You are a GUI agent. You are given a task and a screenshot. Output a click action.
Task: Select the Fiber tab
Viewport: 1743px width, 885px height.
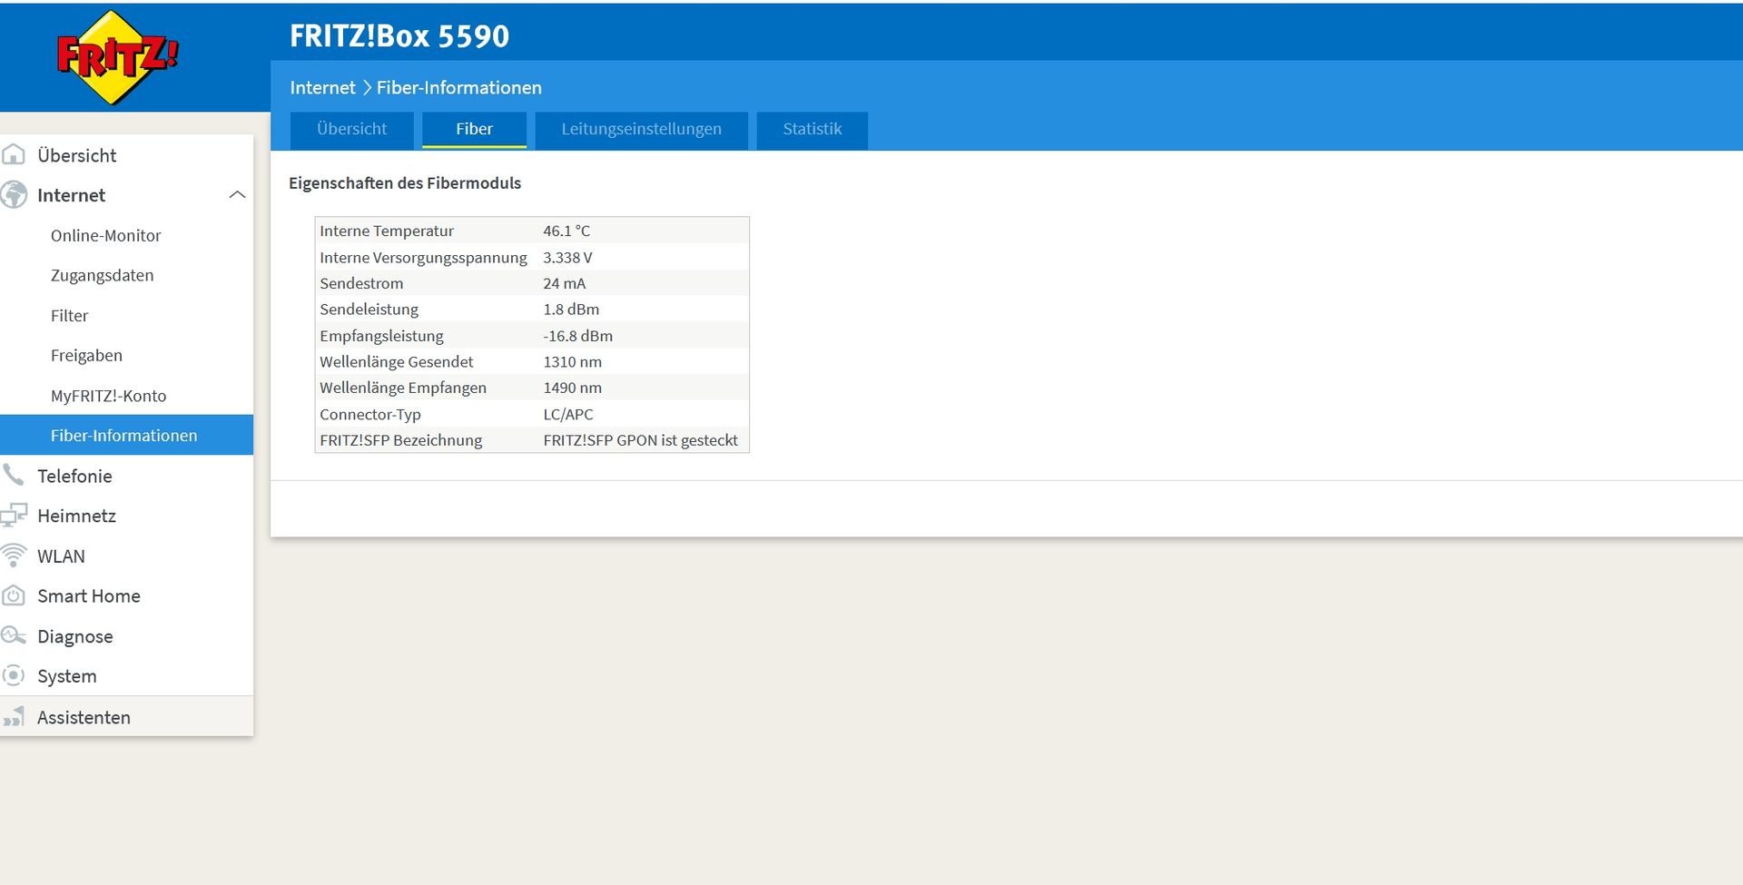[x=474, y=130]
